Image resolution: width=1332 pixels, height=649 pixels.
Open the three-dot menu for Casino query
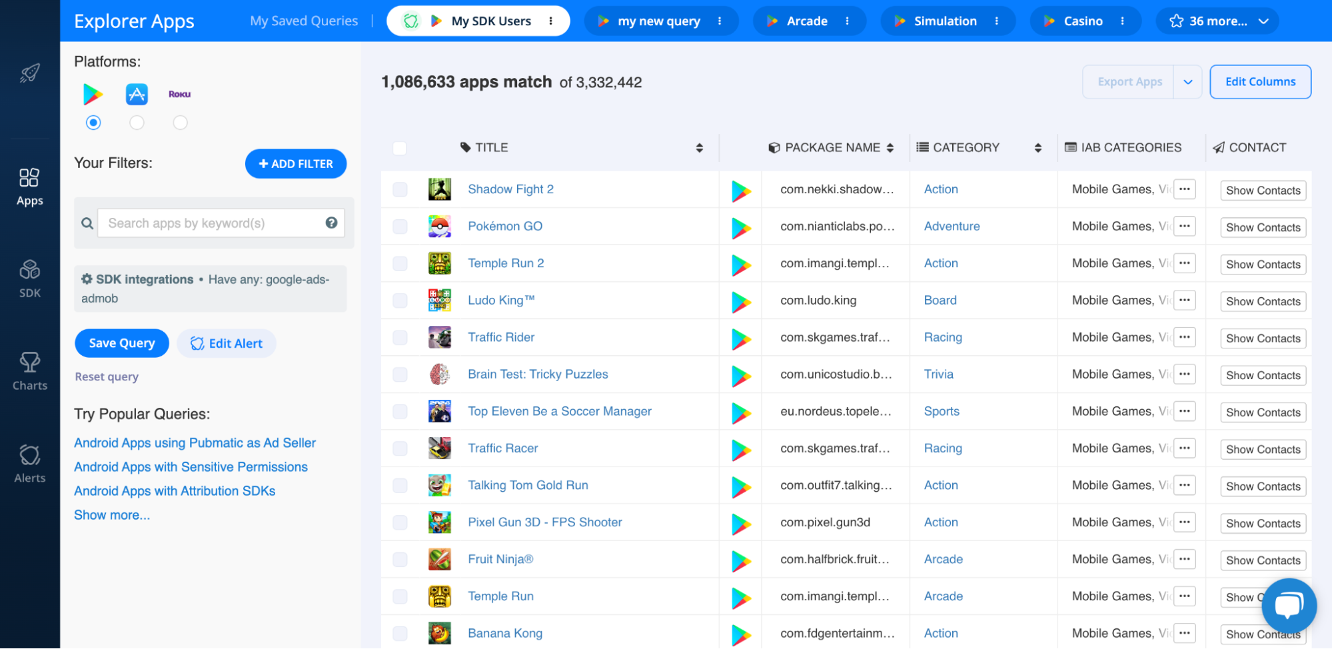coord(1123,21)
